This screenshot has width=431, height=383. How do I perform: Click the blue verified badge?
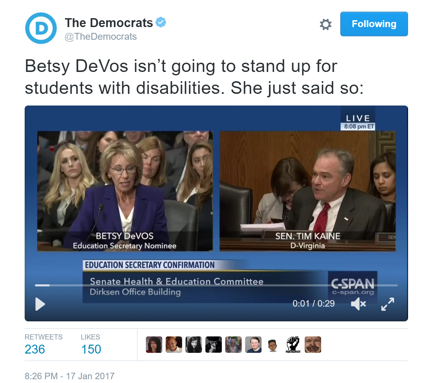[161, 22]
